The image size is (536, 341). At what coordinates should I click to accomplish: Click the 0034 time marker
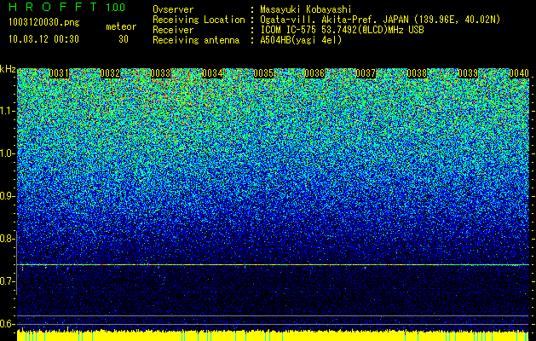pos(212,73)
